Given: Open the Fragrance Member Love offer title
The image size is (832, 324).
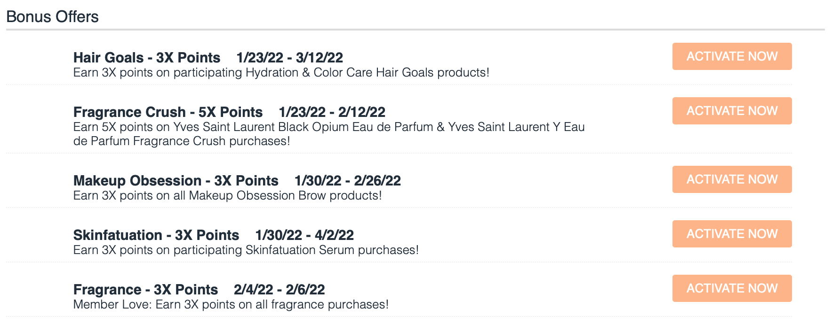Looking at the screenshot, I should click(x=144, y=289).
